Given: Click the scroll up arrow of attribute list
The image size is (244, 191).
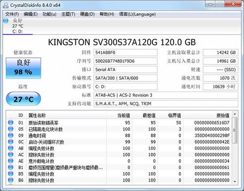Looking at the screenshot, I should (235, 114).
